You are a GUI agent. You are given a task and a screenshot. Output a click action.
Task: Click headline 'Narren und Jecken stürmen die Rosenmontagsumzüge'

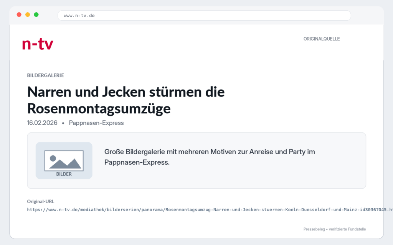coord(126,100)
